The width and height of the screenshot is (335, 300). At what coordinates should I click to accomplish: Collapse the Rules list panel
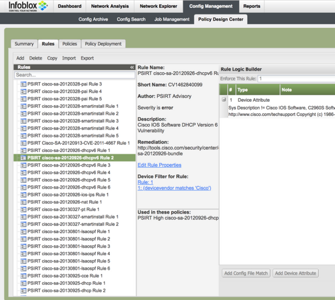[x=132, y=67]
